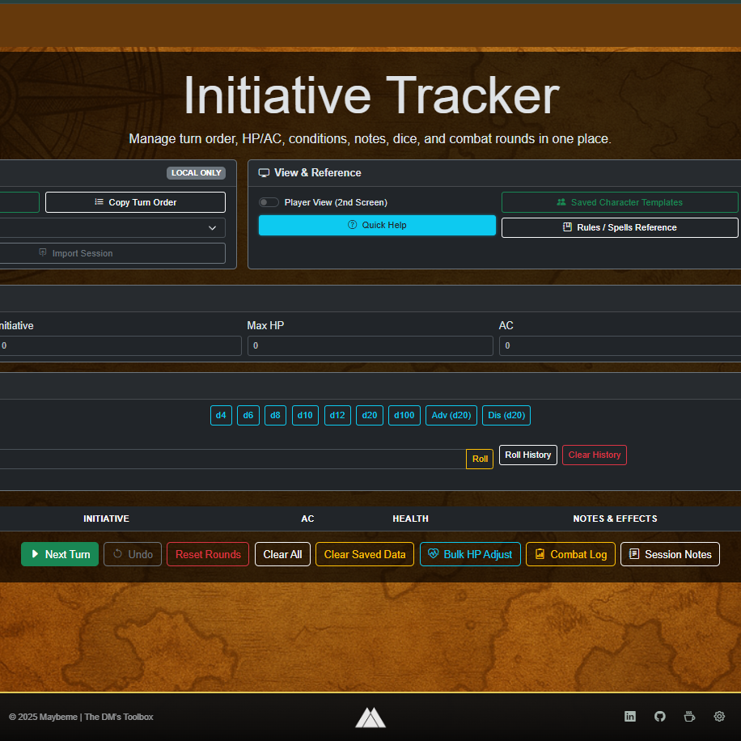This screenshot has width=741, height=741.
Task: Roll with disadvantage Dis (d20)
Action: (x=506, y=415)
